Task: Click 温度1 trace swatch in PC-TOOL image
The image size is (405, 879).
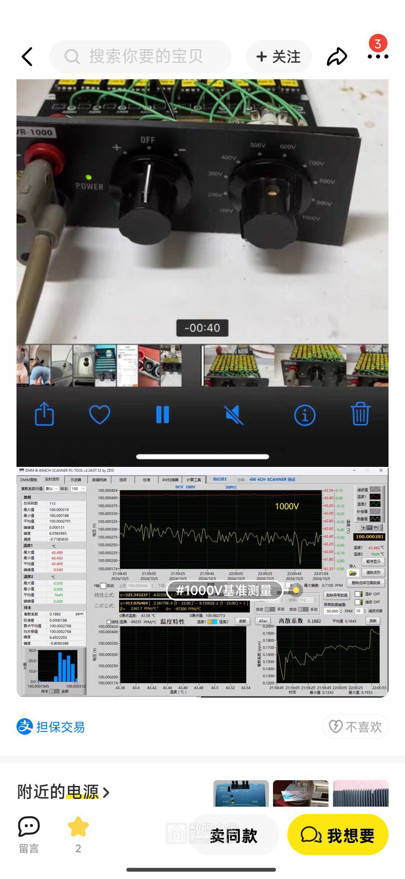Action: click(x=375, y=497)
